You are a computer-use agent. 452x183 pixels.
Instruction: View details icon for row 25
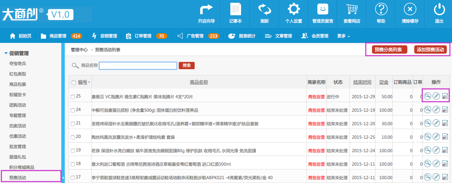point(428,96)
